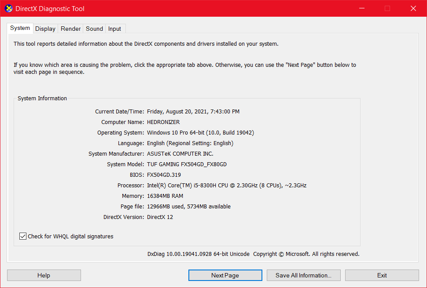Close the DirectX Diagnostic Tool window
The height and width of the screenshot is (288, 427).
[413, 8]
